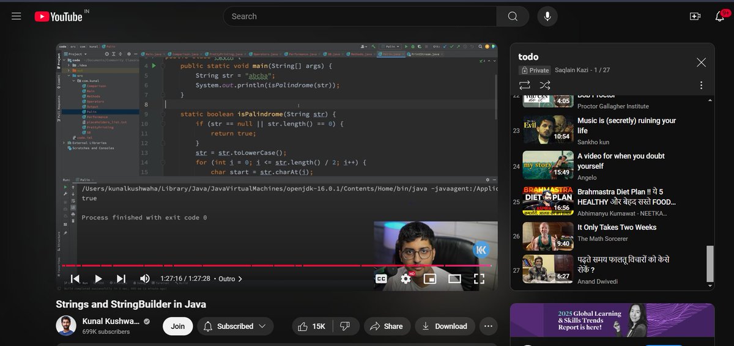Viewport: 734px width, 346px height.
Task: Click 'Sankho kun' channel name
Action: [593, 142]
